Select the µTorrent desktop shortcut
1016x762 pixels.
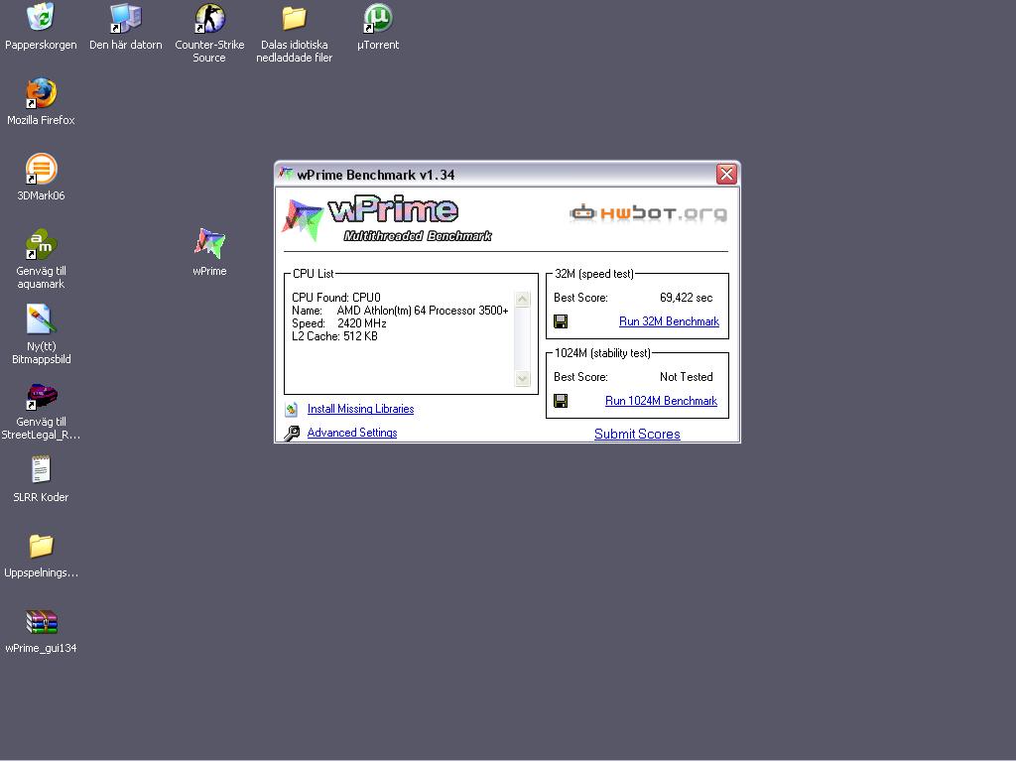pos(378,18)
